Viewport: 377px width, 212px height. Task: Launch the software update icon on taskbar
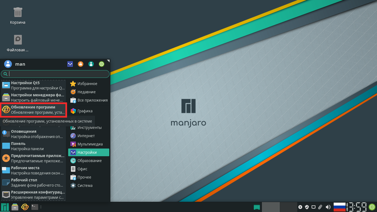[x=25, y=207]
